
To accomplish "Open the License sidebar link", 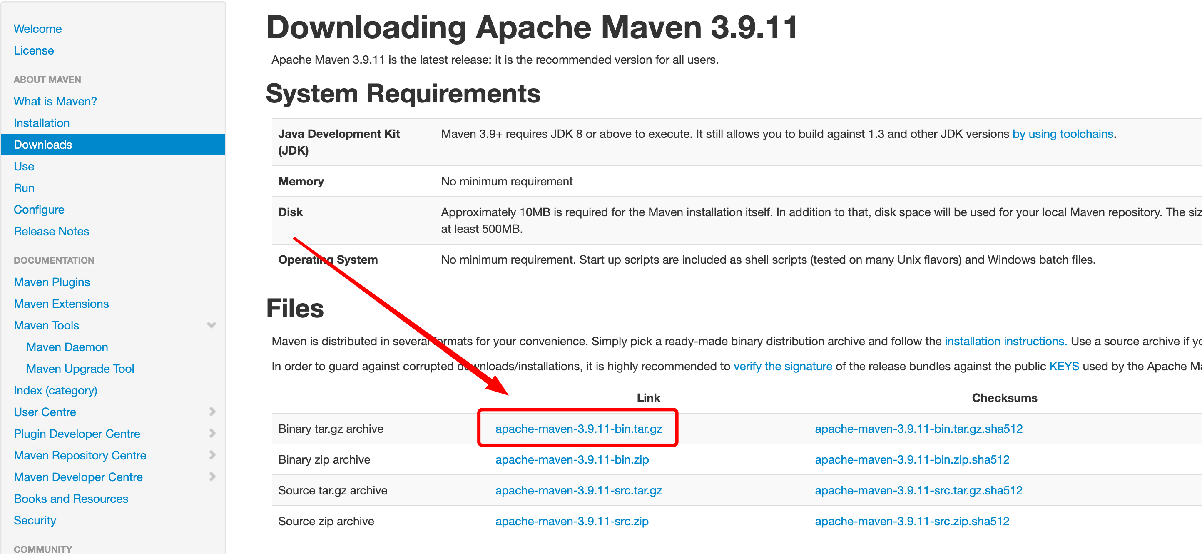I will tap(34, 50).
